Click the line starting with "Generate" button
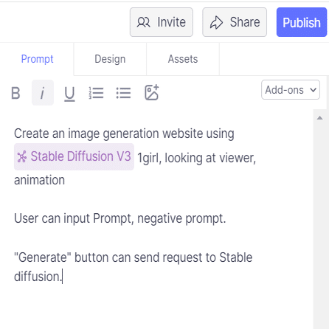Screen dimensions: 329x329 tap(133, 257)
